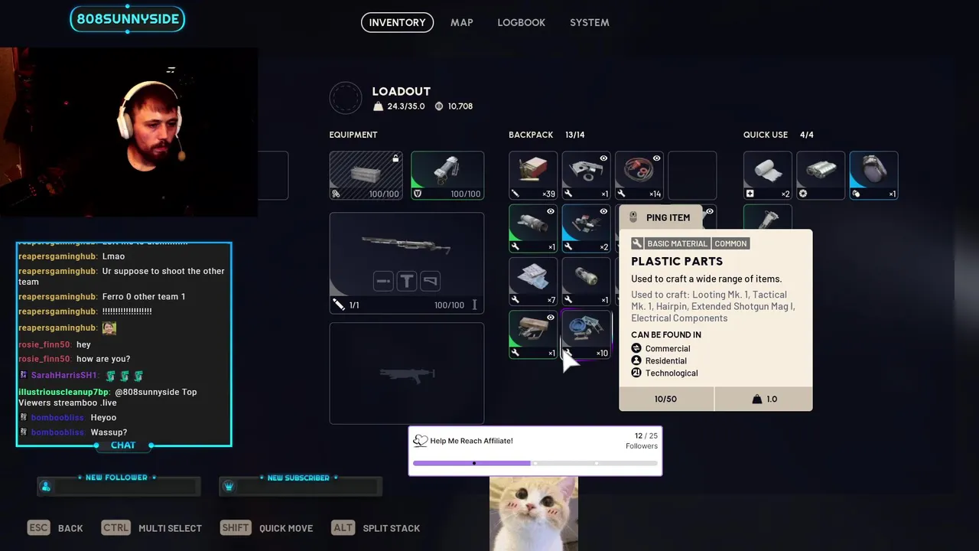Image resolution: width=979 pixels, height=551 pixels.
Task: Select the shield equipment slot 100/100
Action: [x=447, y=175]
